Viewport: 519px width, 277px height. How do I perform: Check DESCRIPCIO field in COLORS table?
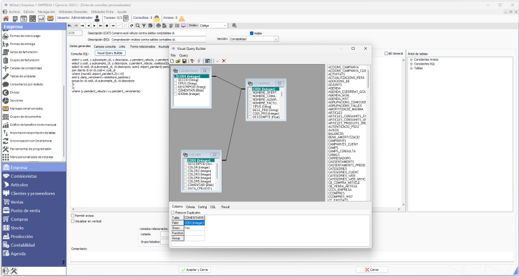(x=185, y=164)
